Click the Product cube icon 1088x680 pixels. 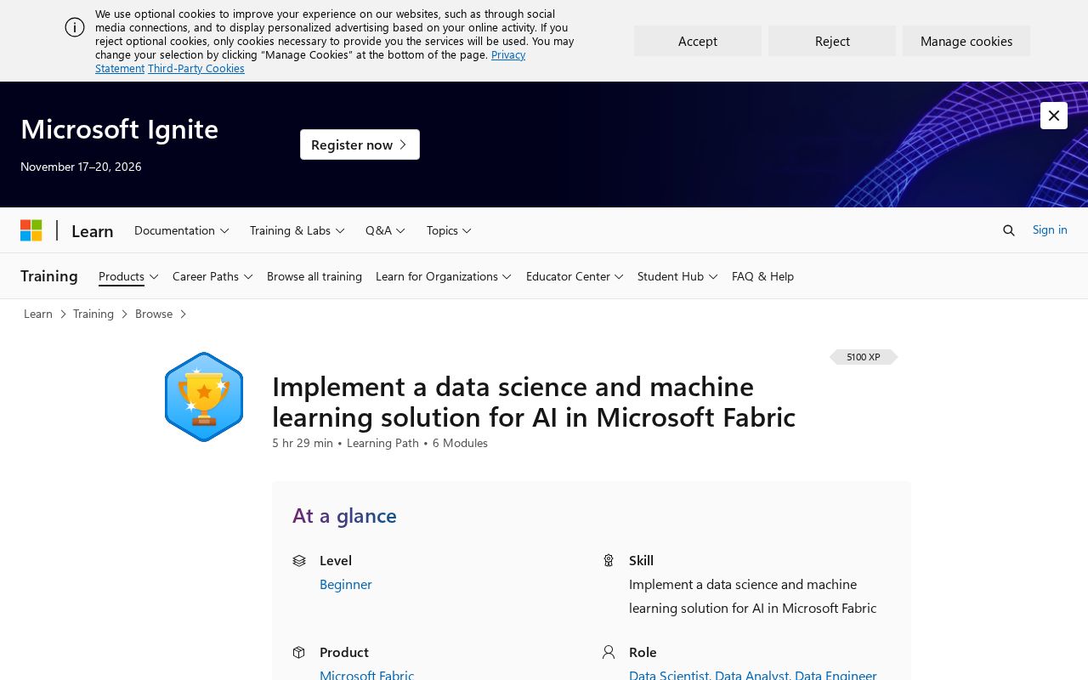coord(299,653)
